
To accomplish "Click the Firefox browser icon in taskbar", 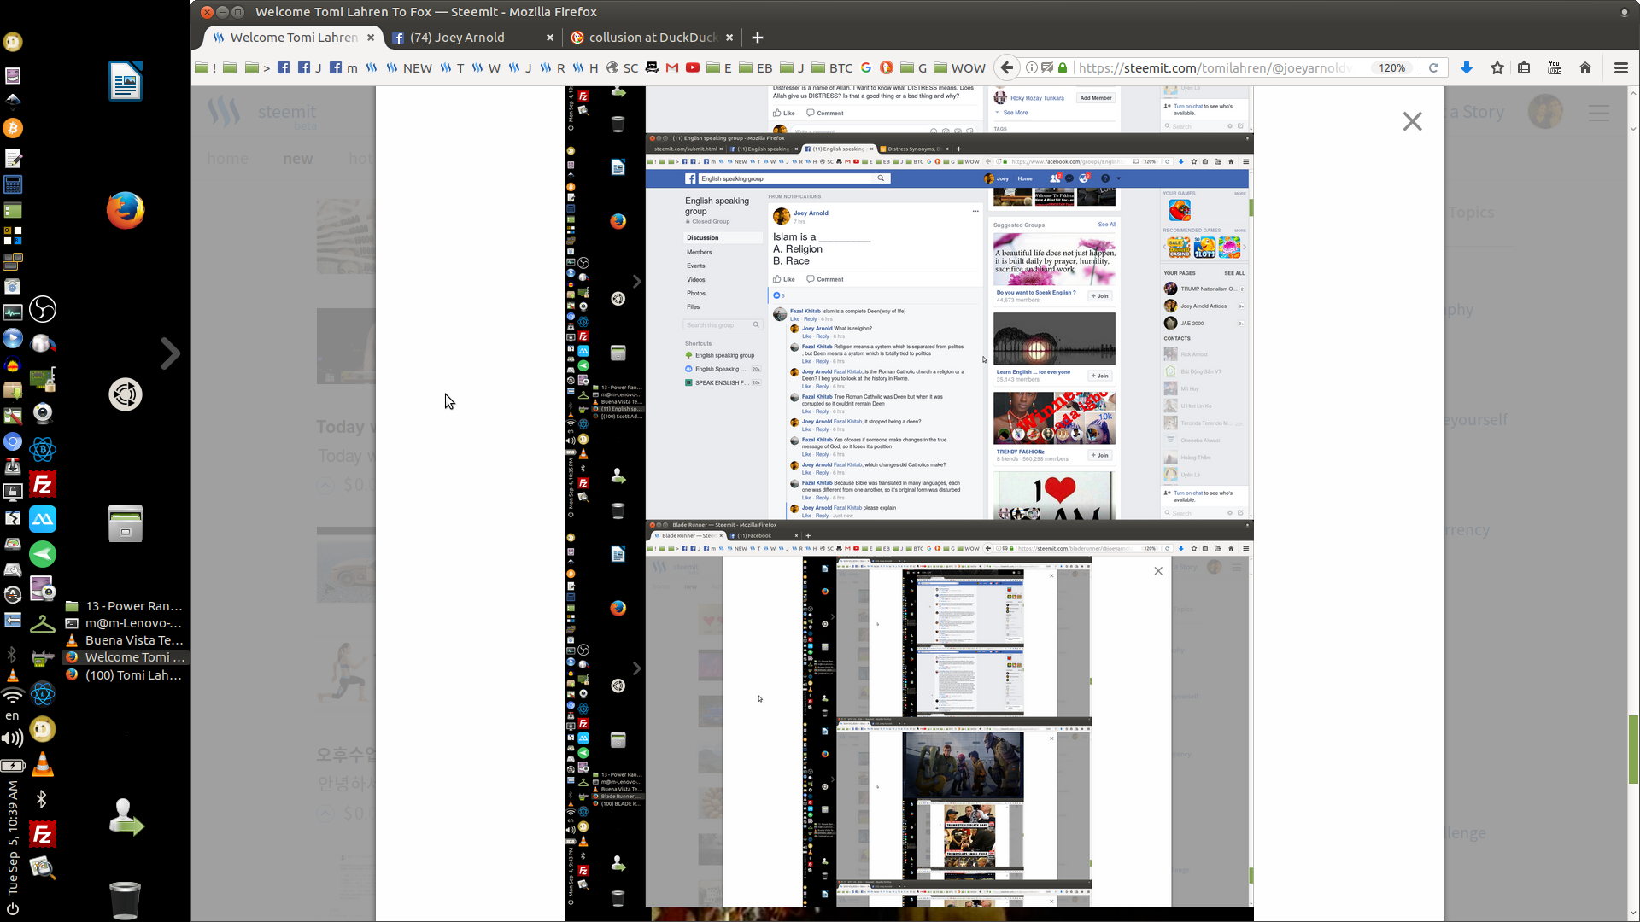I will pyautogui.click(x=125, y=211).
